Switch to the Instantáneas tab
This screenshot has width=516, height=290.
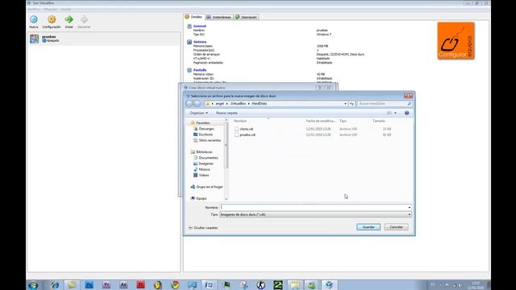pyautogui.click(x=219, y=17)
